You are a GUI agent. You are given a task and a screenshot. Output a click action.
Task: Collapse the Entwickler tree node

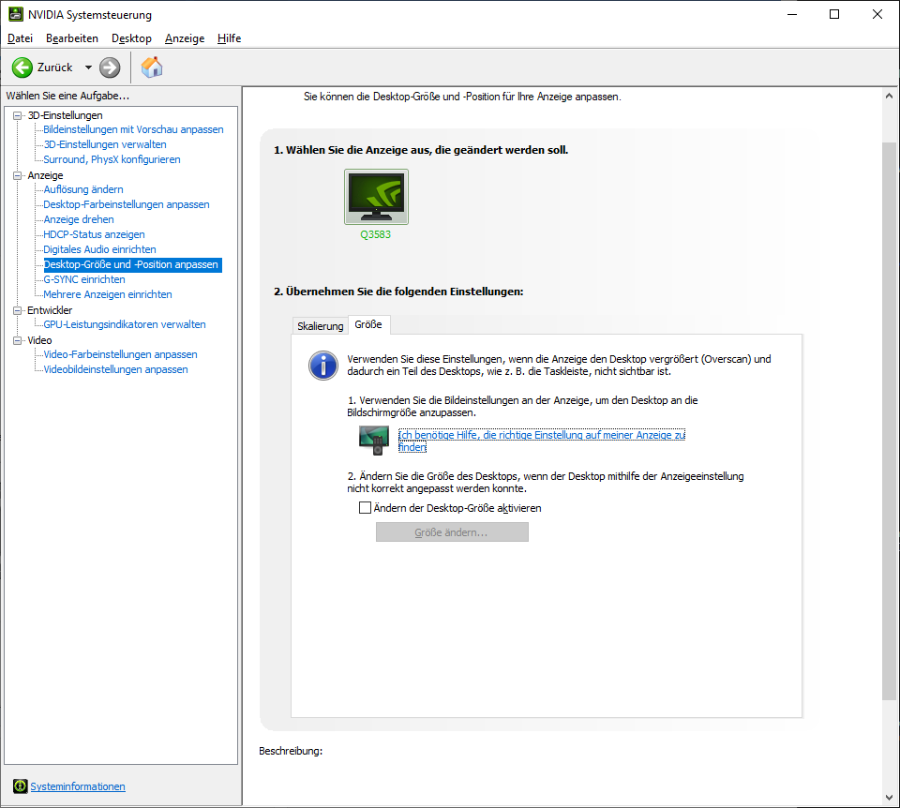(17, 310)
